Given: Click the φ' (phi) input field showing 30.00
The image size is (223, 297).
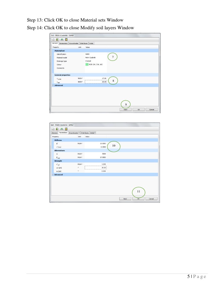Looking at the screenshot, I should [96, 168].
